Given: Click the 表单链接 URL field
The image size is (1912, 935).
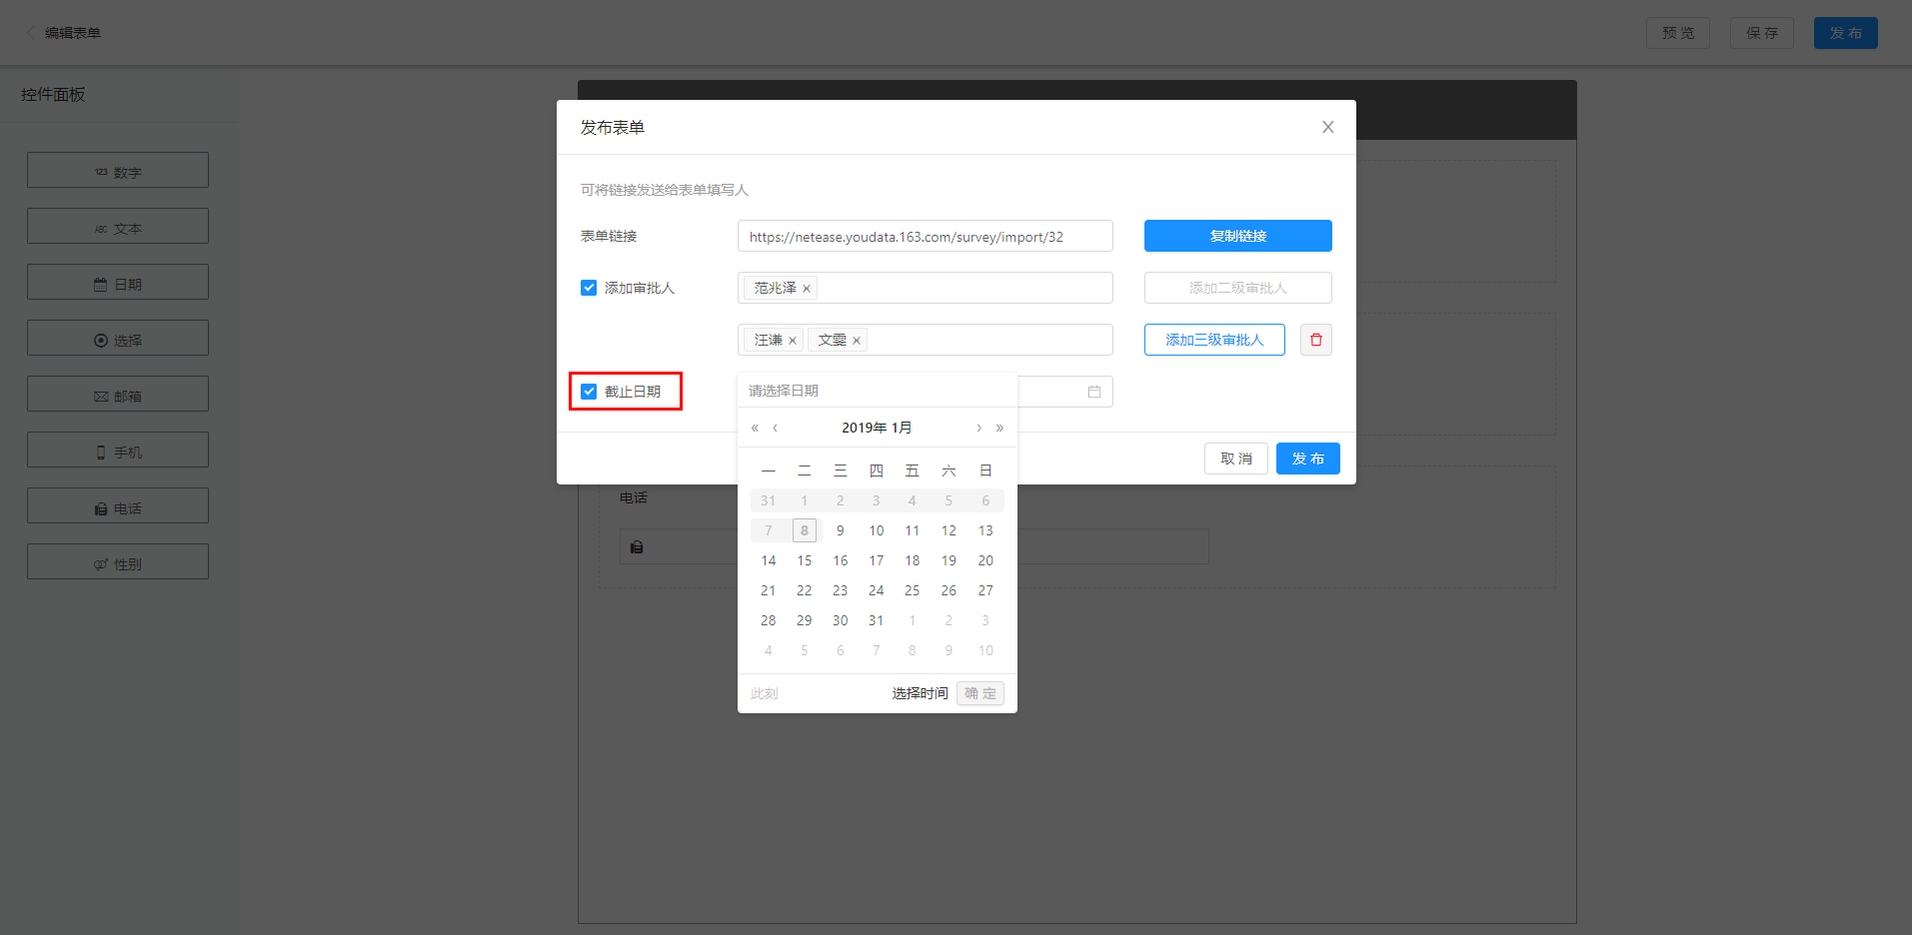Looking at the screenshot, I should coord(926,236).
